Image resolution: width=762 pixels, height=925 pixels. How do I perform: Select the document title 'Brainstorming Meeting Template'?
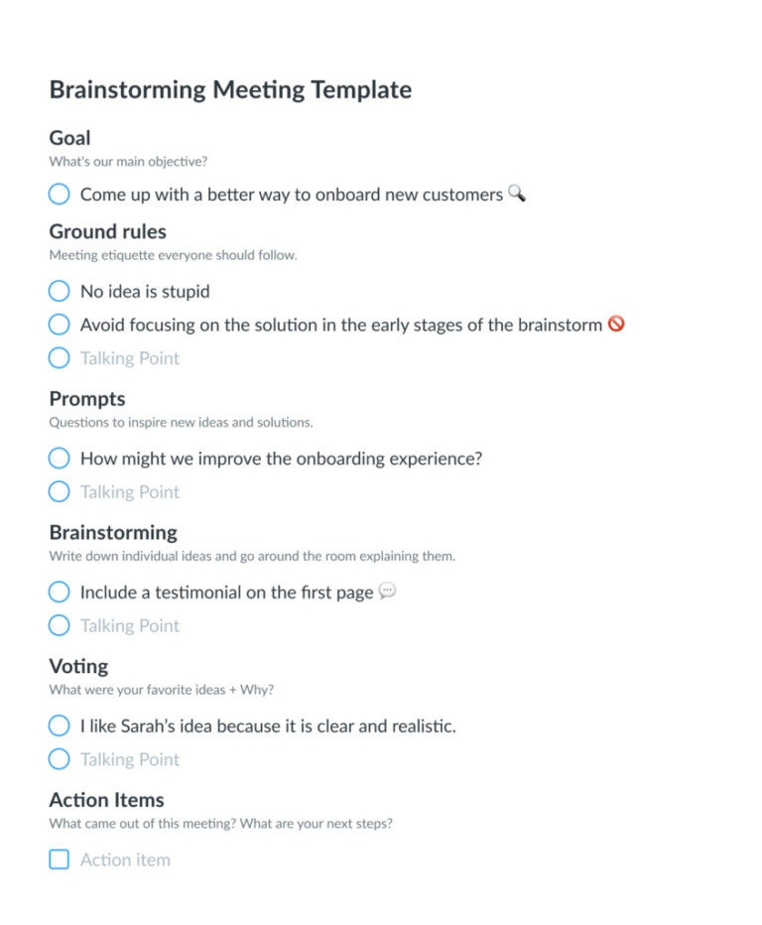230,89
